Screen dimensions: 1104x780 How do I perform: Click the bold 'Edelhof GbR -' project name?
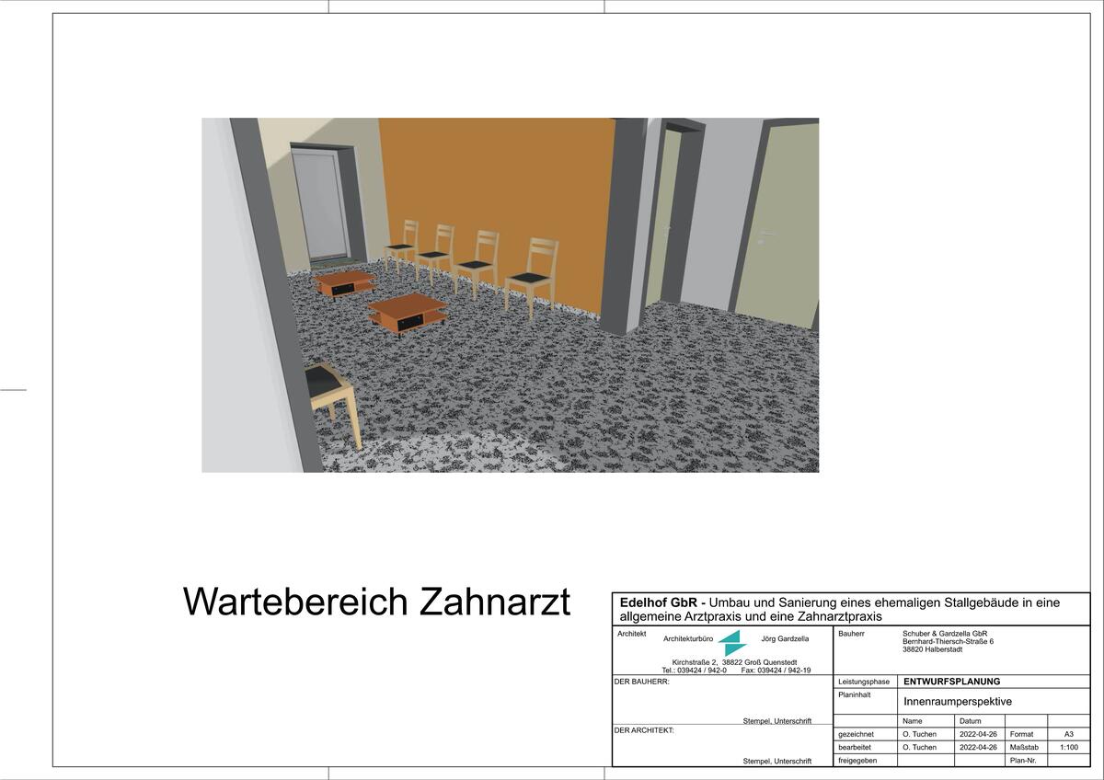[663, 603]
